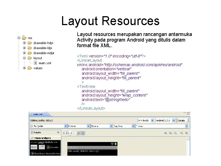
Task: Maximize the editor pane
Action: pos(188,114)
